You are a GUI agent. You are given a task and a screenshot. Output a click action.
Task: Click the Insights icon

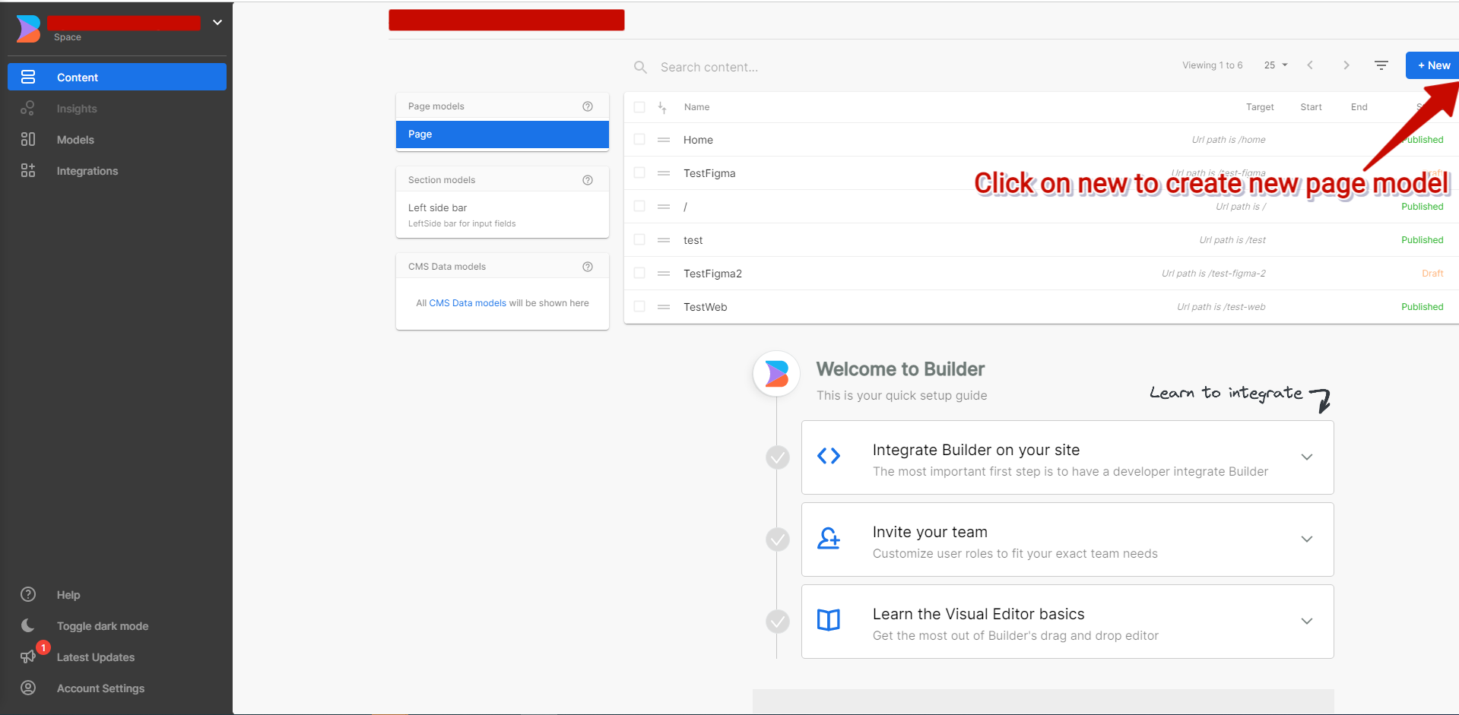pos(28,108)
